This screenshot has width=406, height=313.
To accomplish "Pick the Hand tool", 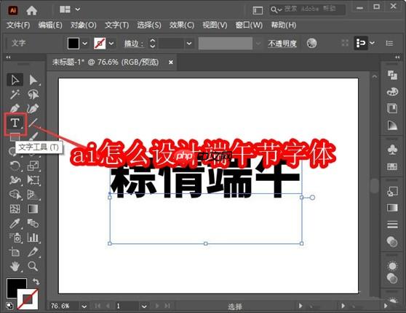I will (15, 267).
